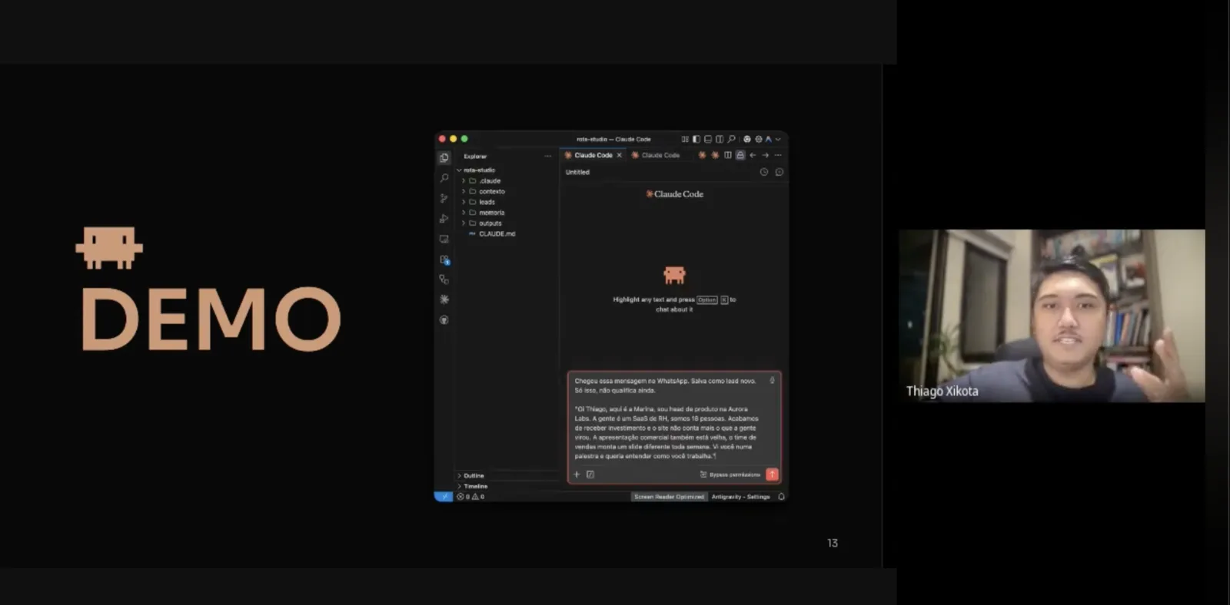
Task: Close the first Claude Code tab
Action: pos(619,155)
